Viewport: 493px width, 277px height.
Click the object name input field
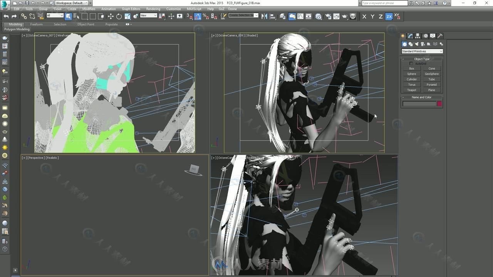419,103
